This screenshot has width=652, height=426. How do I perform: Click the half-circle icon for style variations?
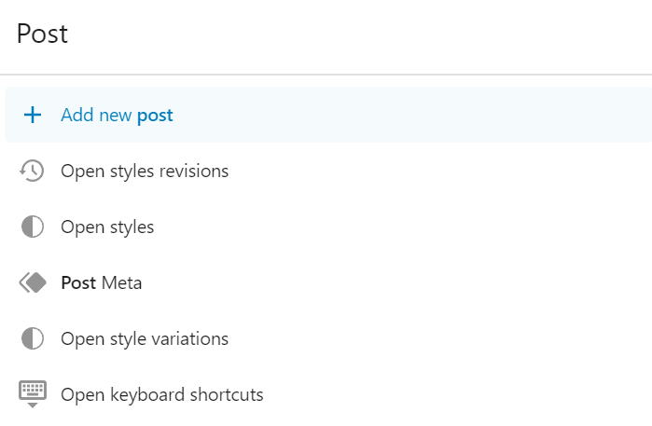point(33,339)
